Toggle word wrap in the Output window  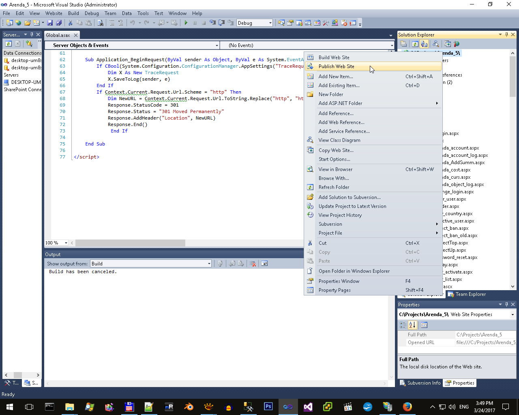click(264, 264)
